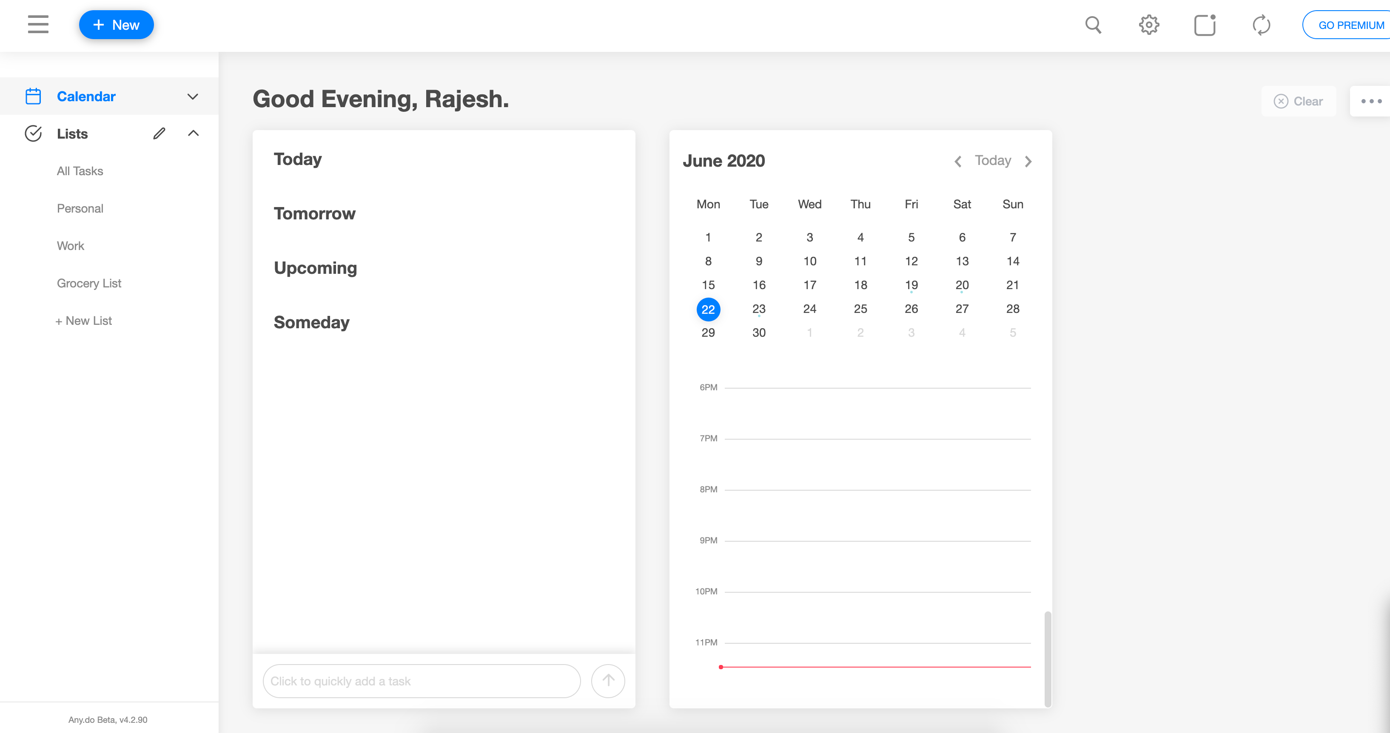Open the three-dots more options

pyautogui.click(x=1370, y=101)
